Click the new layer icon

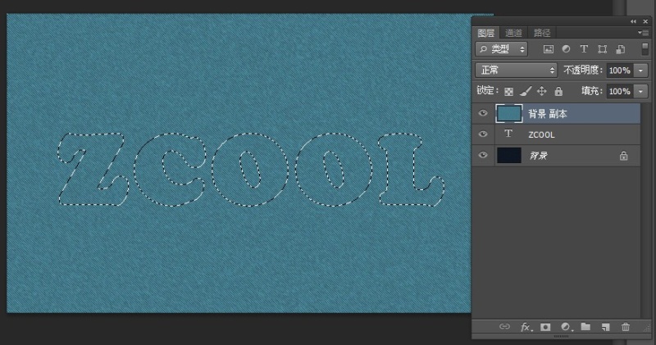pyautogui.click(x=605, y=327)
